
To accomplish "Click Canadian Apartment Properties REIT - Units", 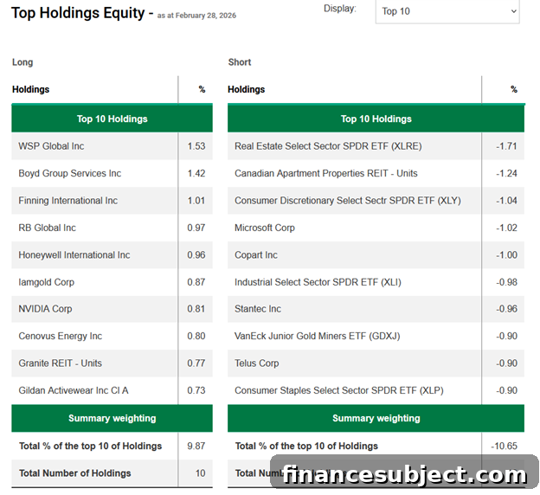I will point(325,173).
